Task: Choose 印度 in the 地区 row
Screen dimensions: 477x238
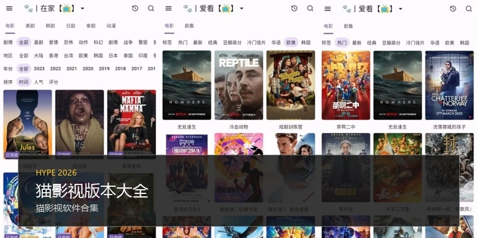Action: pos(143,55)
